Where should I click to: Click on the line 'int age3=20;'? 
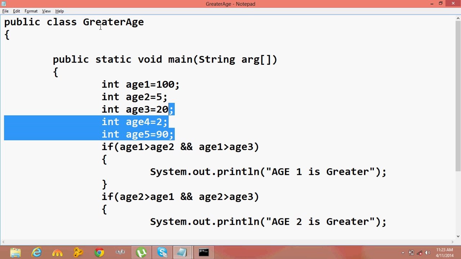[138, 109]
